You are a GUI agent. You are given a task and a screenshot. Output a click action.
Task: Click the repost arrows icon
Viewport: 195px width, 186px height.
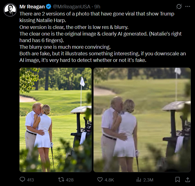(61, 180)
